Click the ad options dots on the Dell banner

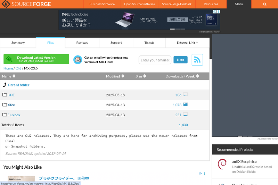pyautogui.click(x=219, y=12)
